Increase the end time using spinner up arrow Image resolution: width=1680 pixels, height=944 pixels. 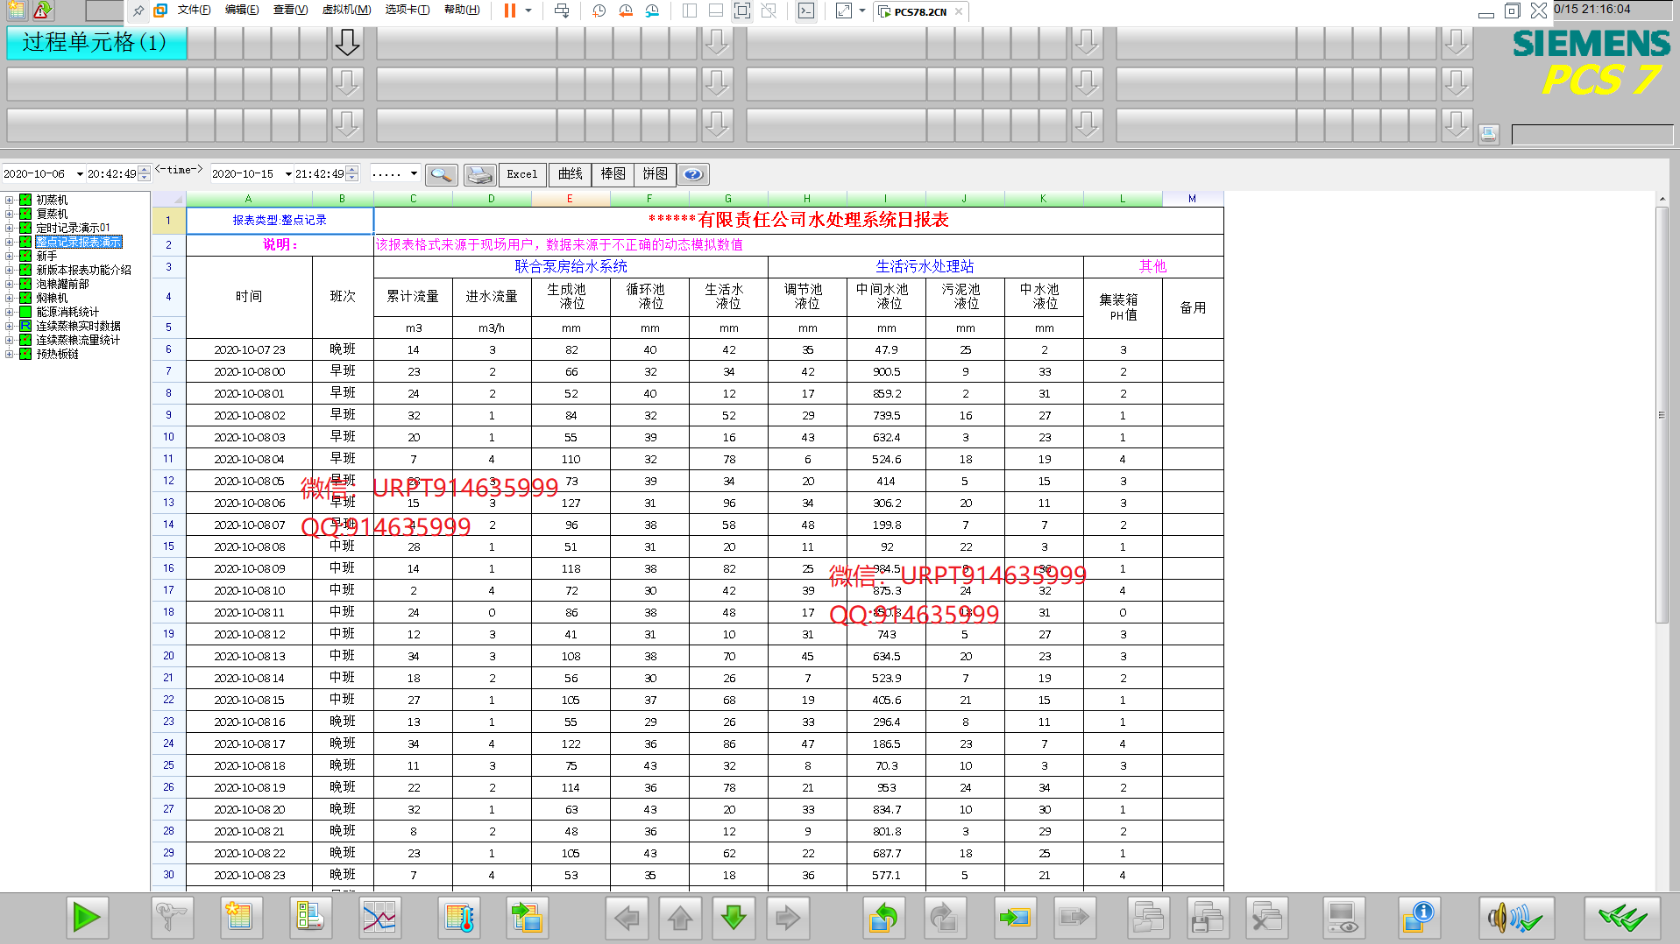352,170
